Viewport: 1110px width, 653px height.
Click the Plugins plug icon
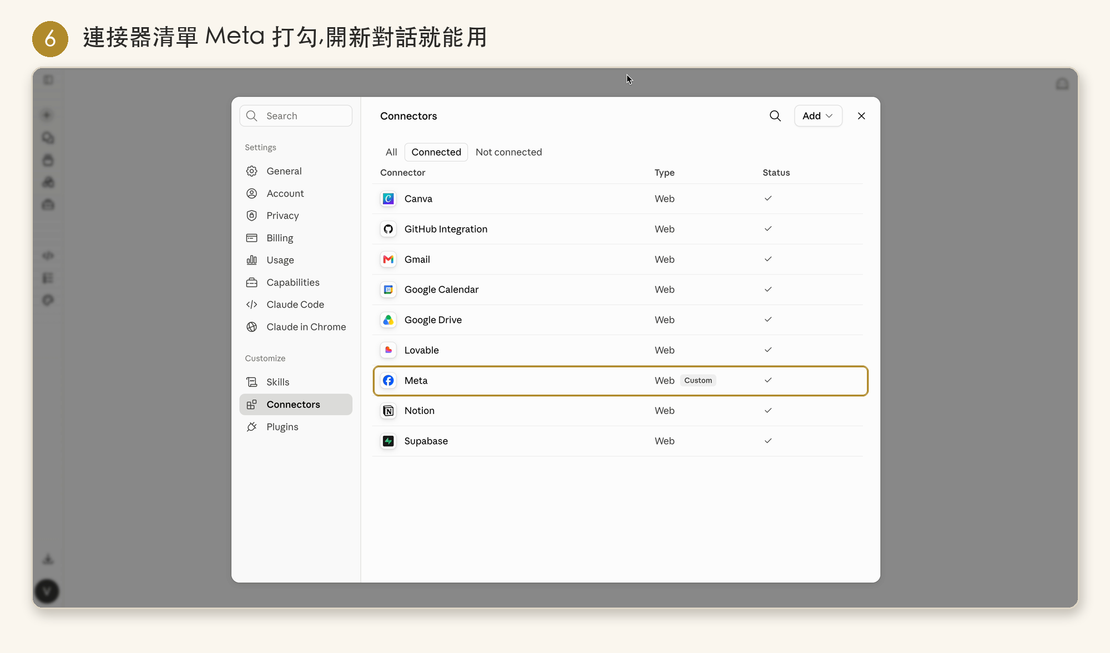coord(252,427)
